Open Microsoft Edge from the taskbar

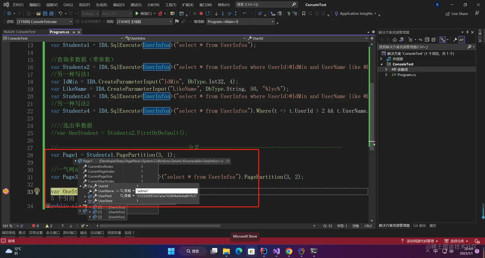point(239,251)
